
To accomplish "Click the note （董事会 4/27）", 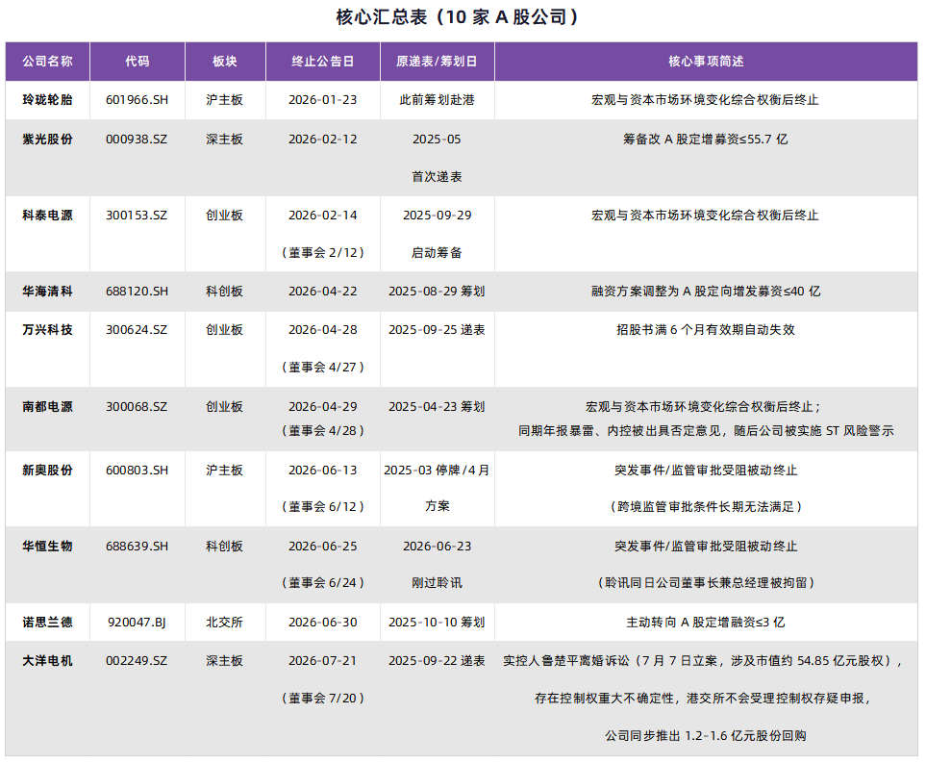I will pyautogui.click(x=323, y=368).
